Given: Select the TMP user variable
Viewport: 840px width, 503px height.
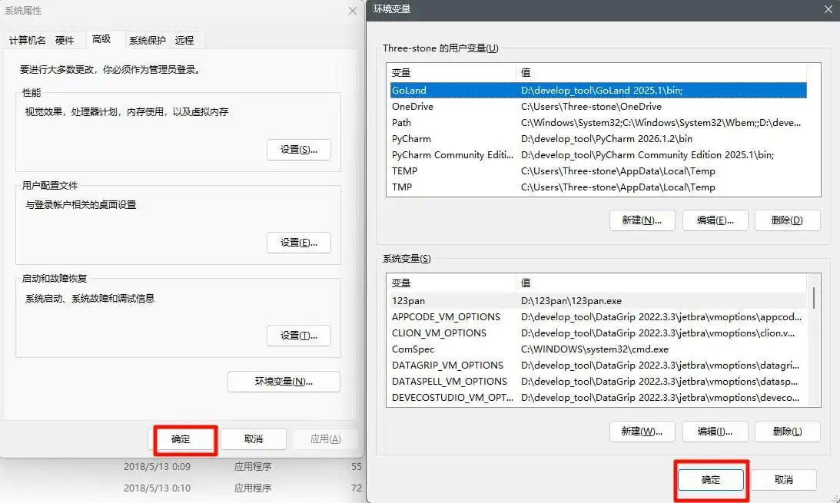Looking at the screenshot, I should tap(599, 187).
